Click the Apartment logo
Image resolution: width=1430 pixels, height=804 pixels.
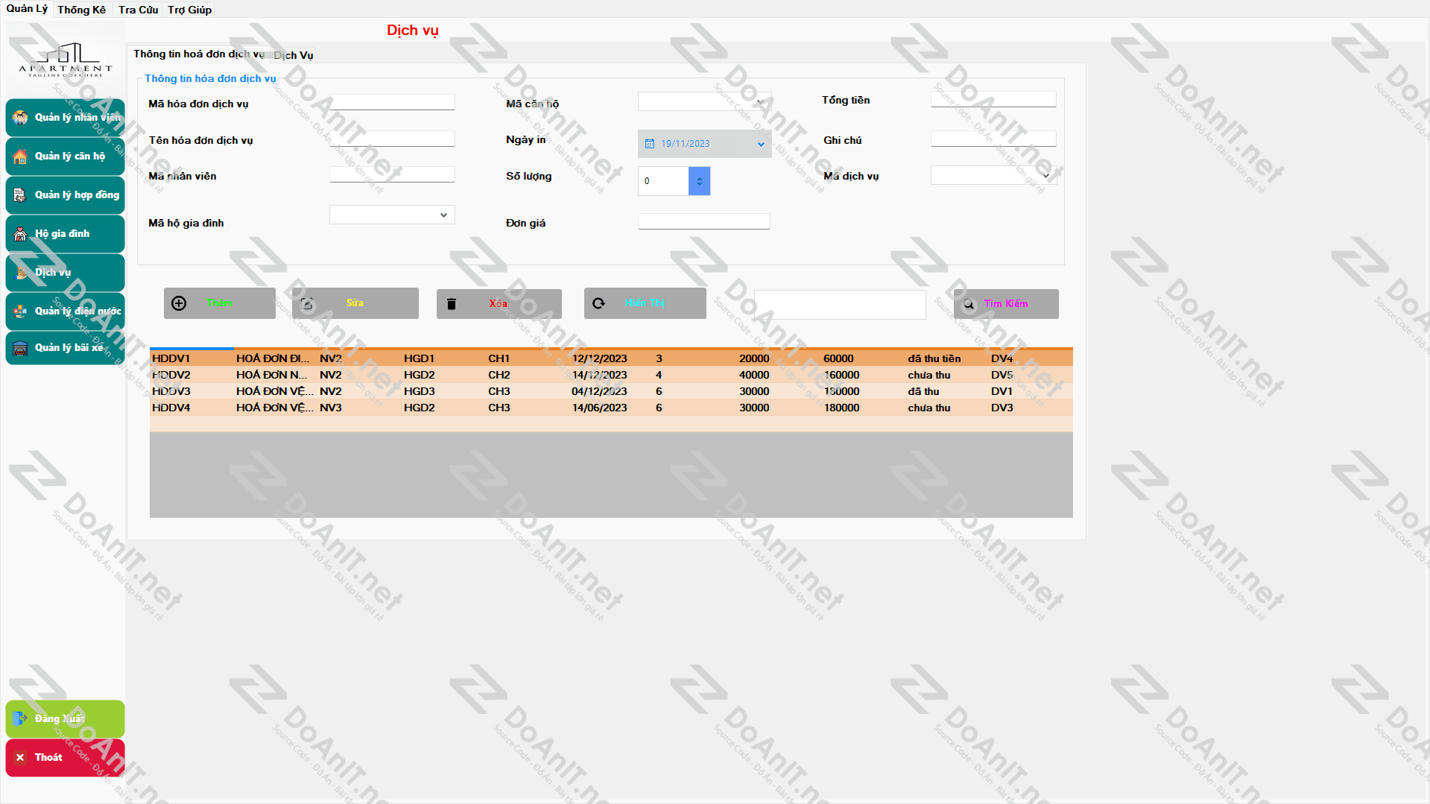coord(65,60)
